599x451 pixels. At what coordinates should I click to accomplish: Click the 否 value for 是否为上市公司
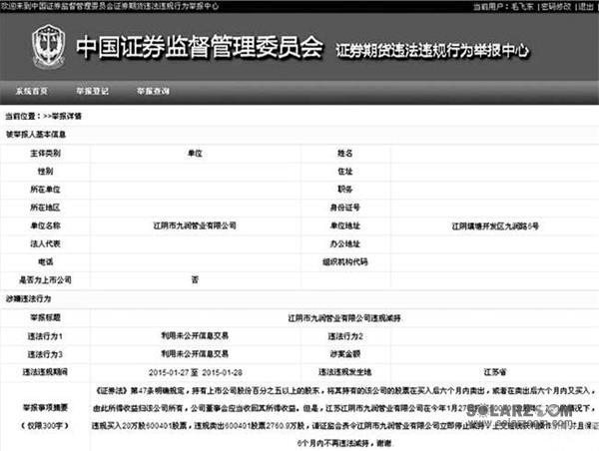coord(195,280)
